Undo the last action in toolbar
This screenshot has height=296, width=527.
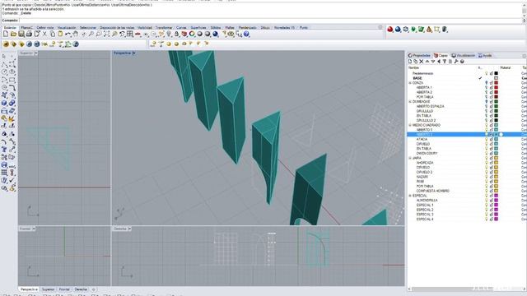click(68, 34)
